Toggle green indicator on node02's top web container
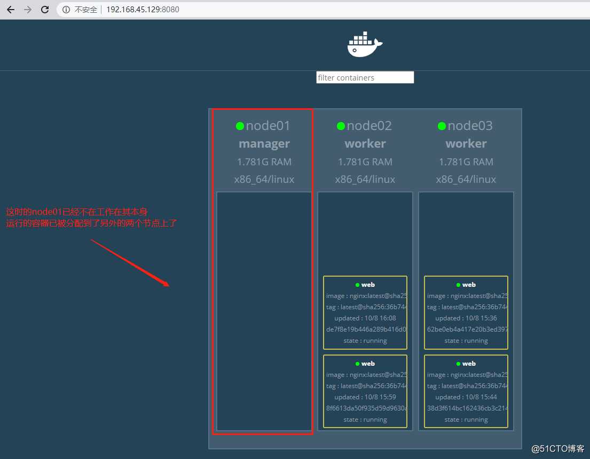Image resolution: width=590 pixels, height=459 pixels. pos(357,284)
